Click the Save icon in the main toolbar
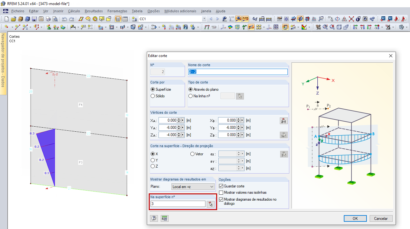The height and width of the screenshot is (229, 410). click(x=34, y=19)
